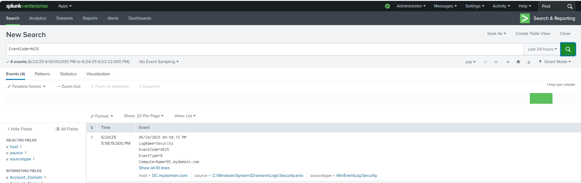Open the Messages menu
The height and width of the screenshot is (183, 581).
click(445, 6)
